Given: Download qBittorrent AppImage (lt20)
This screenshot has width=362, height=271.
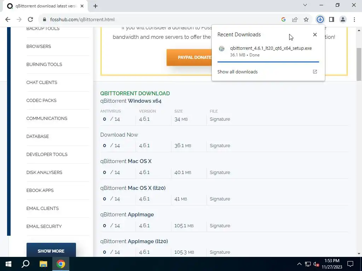Looking at the screenshot, I should click(x=134, y=241).
